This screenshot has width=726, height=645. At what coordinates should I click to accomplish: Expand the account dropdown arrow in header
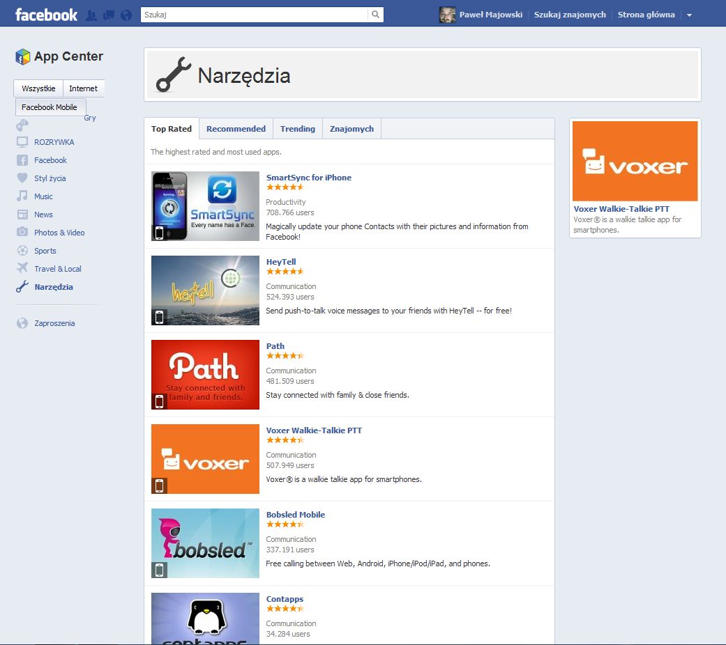(689, 15)
